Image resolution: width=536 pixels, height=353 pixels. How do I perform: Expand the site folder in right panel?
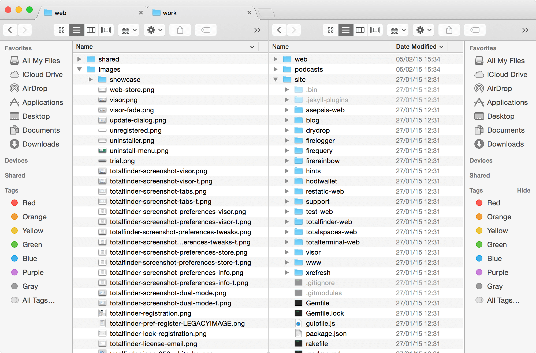276,79
